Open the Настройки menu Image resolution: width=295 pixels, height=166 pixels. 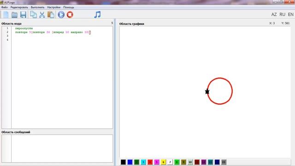54,7
